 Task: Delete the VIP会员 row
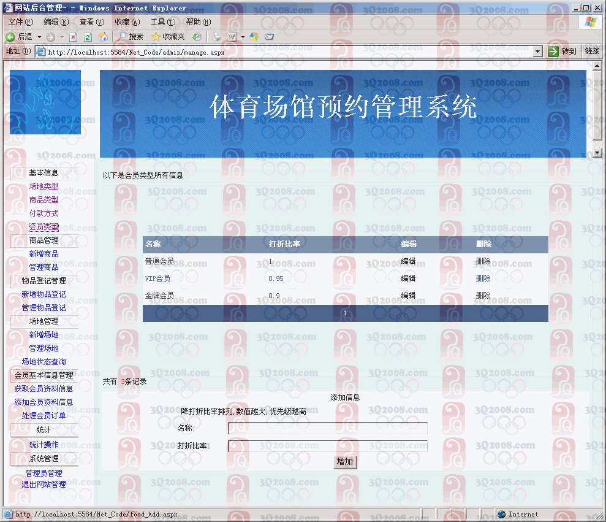[483, 278]
